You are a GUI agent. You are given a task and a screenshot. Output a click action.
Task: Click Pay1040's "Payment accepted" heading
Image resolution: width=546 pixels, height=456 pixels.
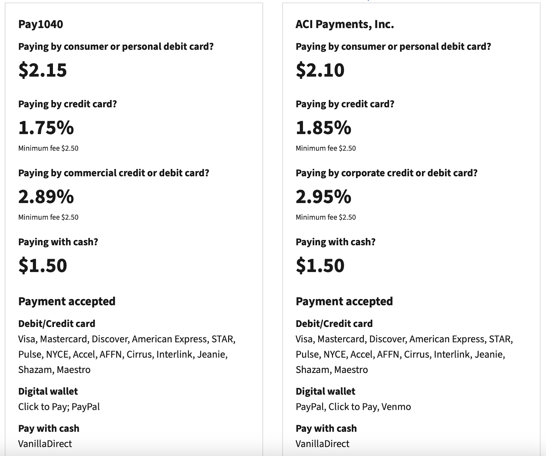(x=67, y=301)
